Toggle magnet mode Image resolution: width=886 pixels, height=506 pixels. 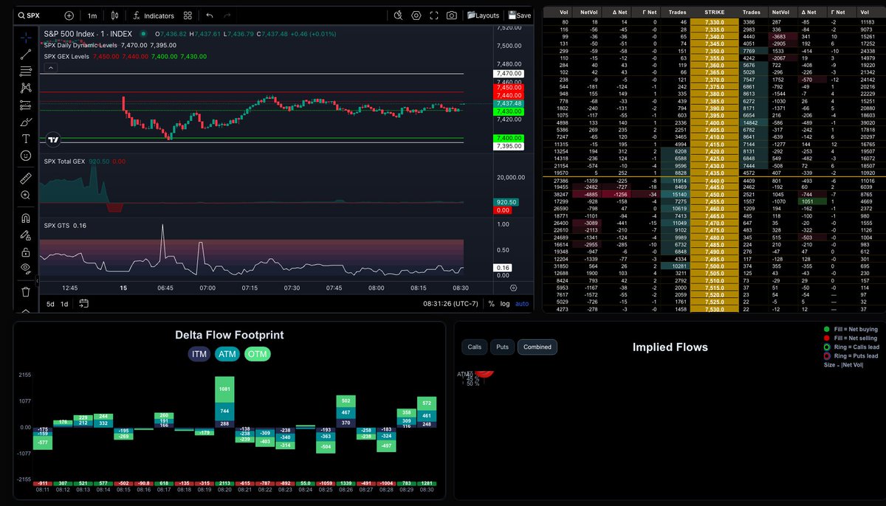(26, 218)
